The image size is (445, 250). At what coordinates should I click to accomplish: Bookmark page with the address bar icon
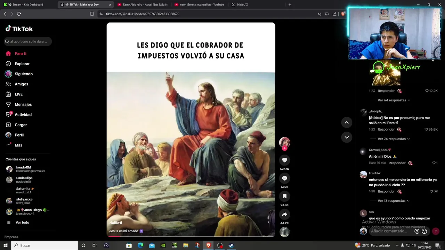pos(92,14)
